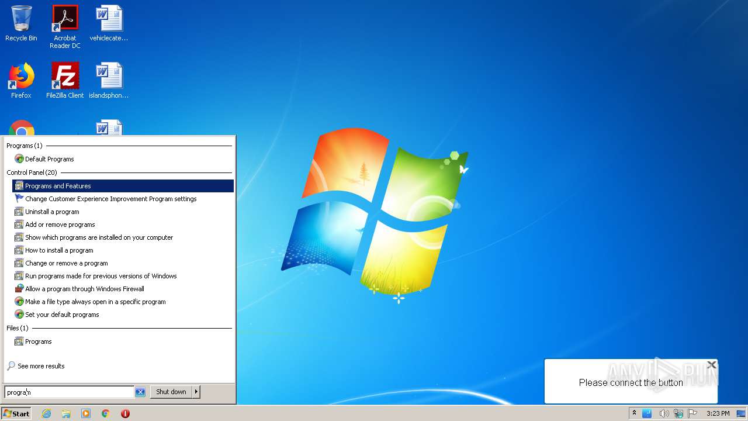Open the Recycle Bin desktop icon
Screen dimensions: 748x421
pos(21,23)
